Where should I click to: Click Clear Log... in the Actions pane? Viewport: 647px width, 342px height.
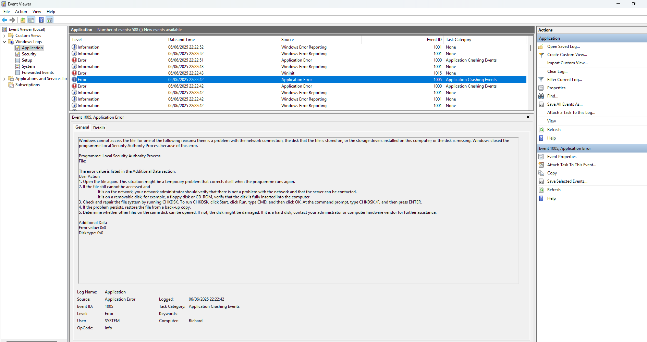(557, 71)
